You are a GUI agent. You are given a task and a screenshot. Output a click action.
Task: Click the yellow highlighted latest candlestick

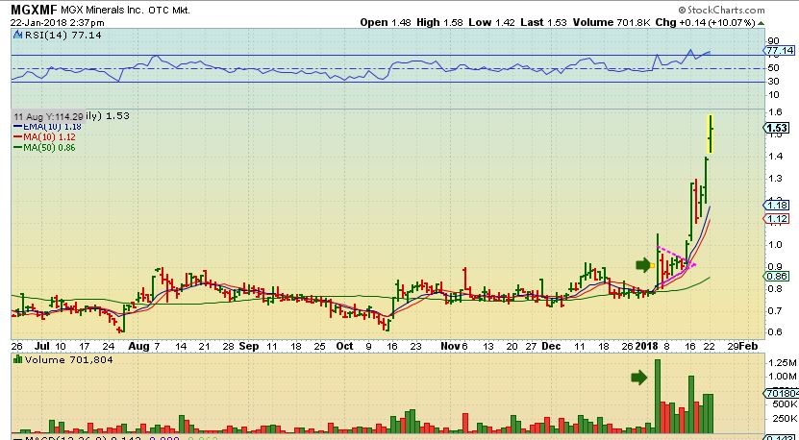point(710,134)
